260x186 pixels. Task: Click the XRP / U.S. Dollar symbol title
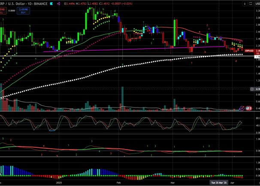tap(12, 4)
